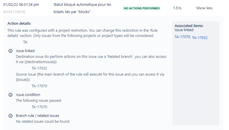
Task: Click the Issue condition step heading
Action: click(x=28, y=95)
